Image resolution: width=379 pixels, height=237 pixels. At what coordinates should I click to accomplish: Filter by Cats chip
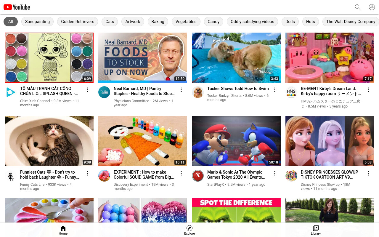pyautogui.click(x=110, y=22)
